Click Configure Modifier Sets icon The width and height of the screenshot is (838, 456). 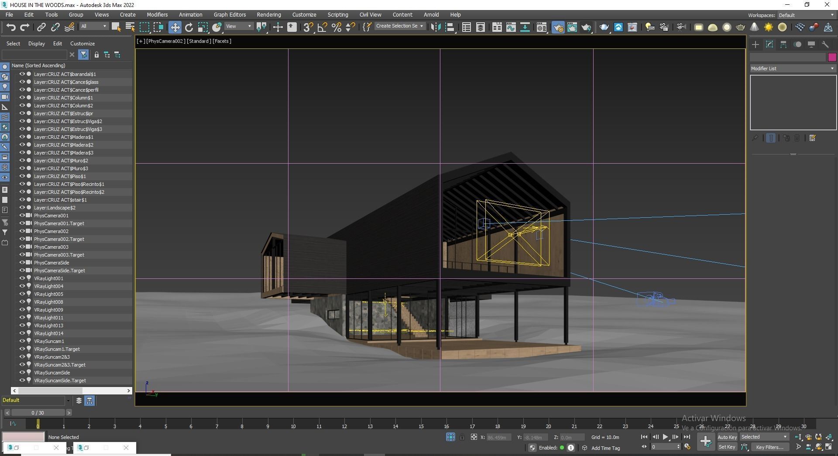coord(812,138)
